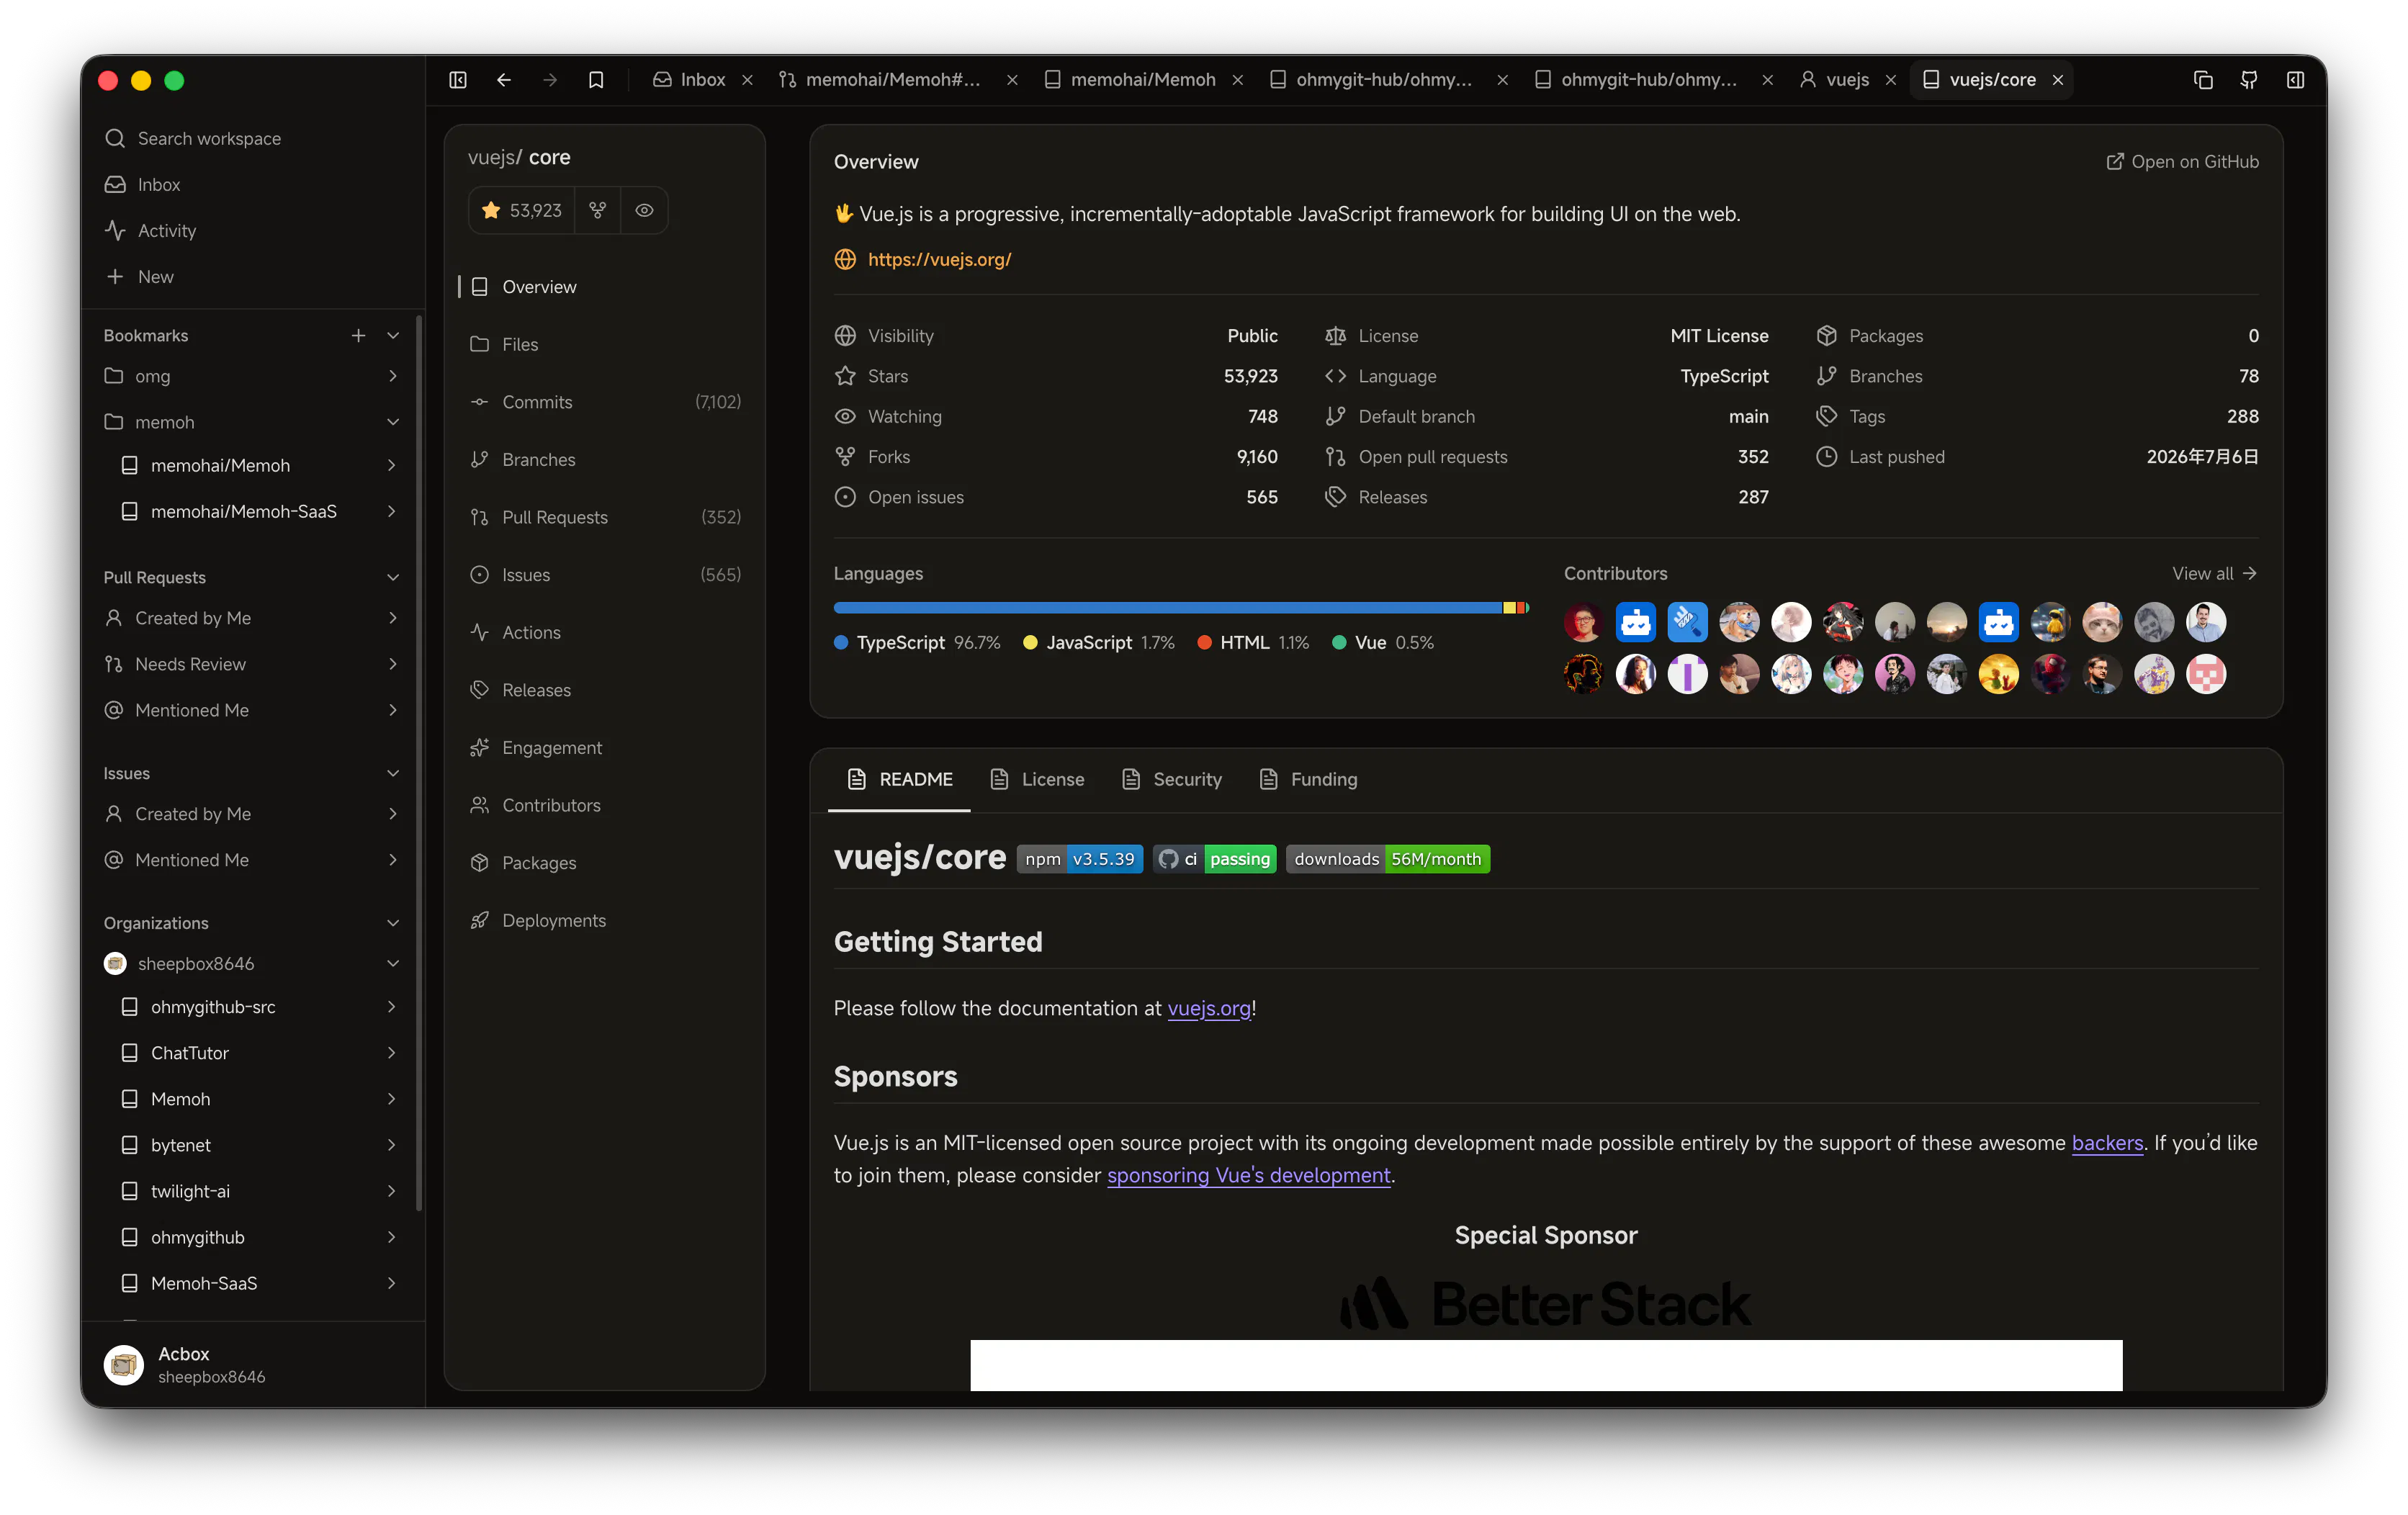Select the Security tab
Screen dimensions: 2408x1515
click(x=1172, y=779)
